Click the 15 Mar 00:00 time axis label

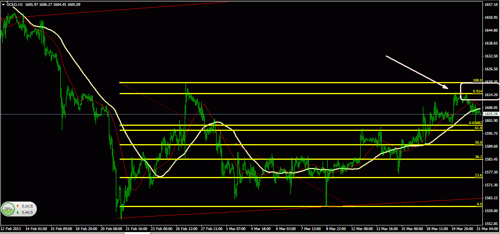[413, 229]
